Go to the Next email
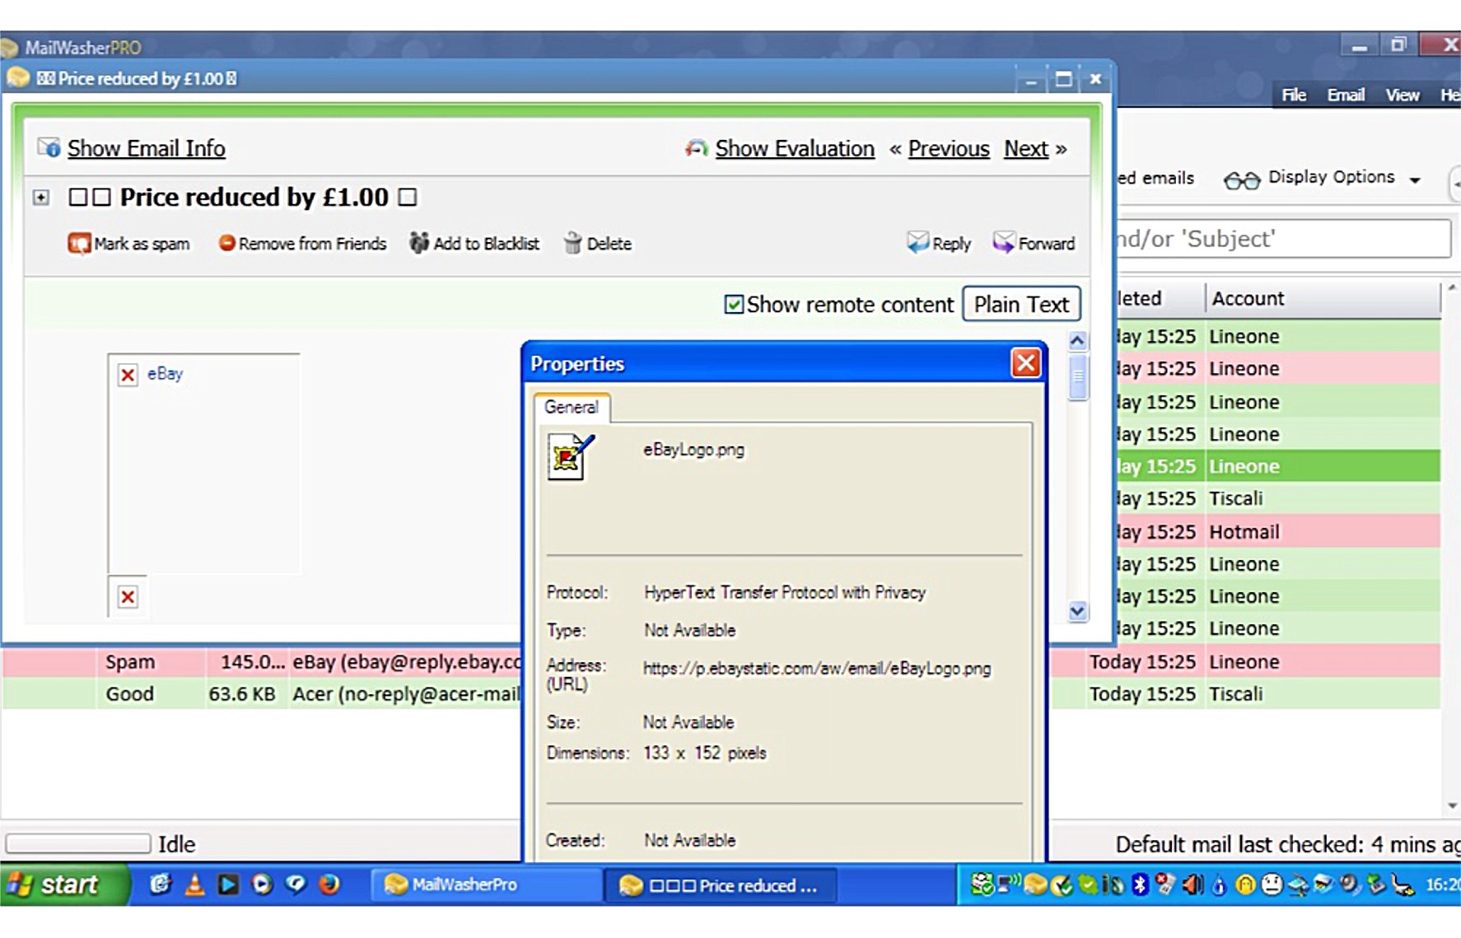Screen dimensions: 1461x938 click(1026, 148)
